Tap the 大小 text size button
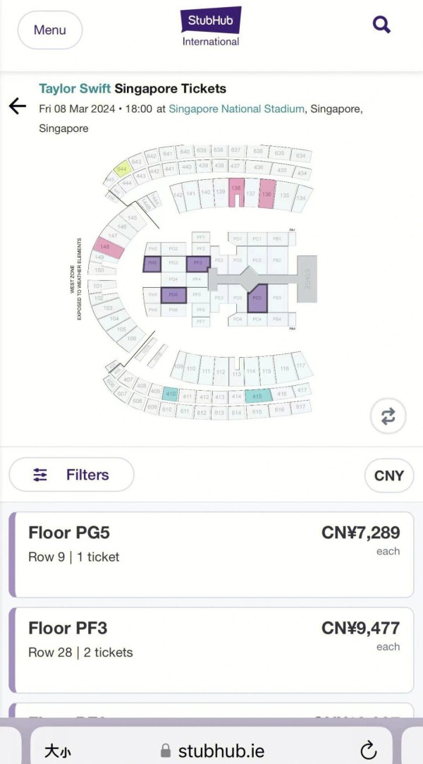 (57, 751)
